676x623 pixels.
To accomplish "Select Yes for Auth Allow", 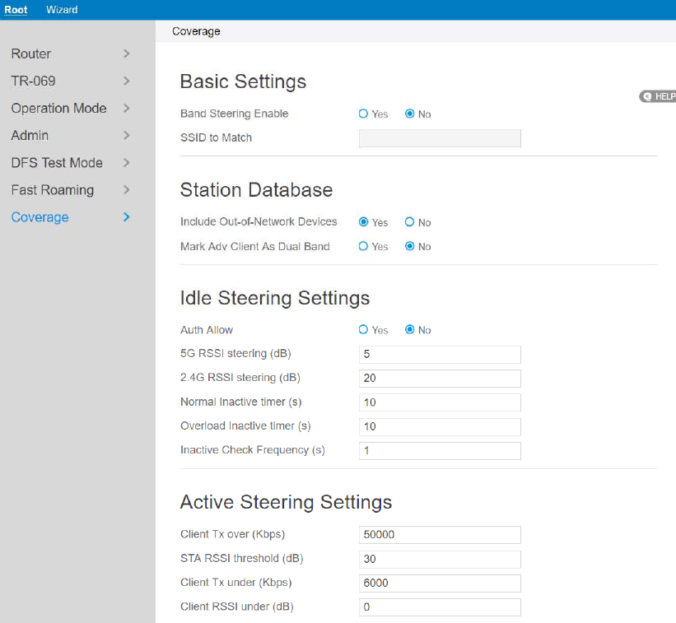I will pos(364,330).
